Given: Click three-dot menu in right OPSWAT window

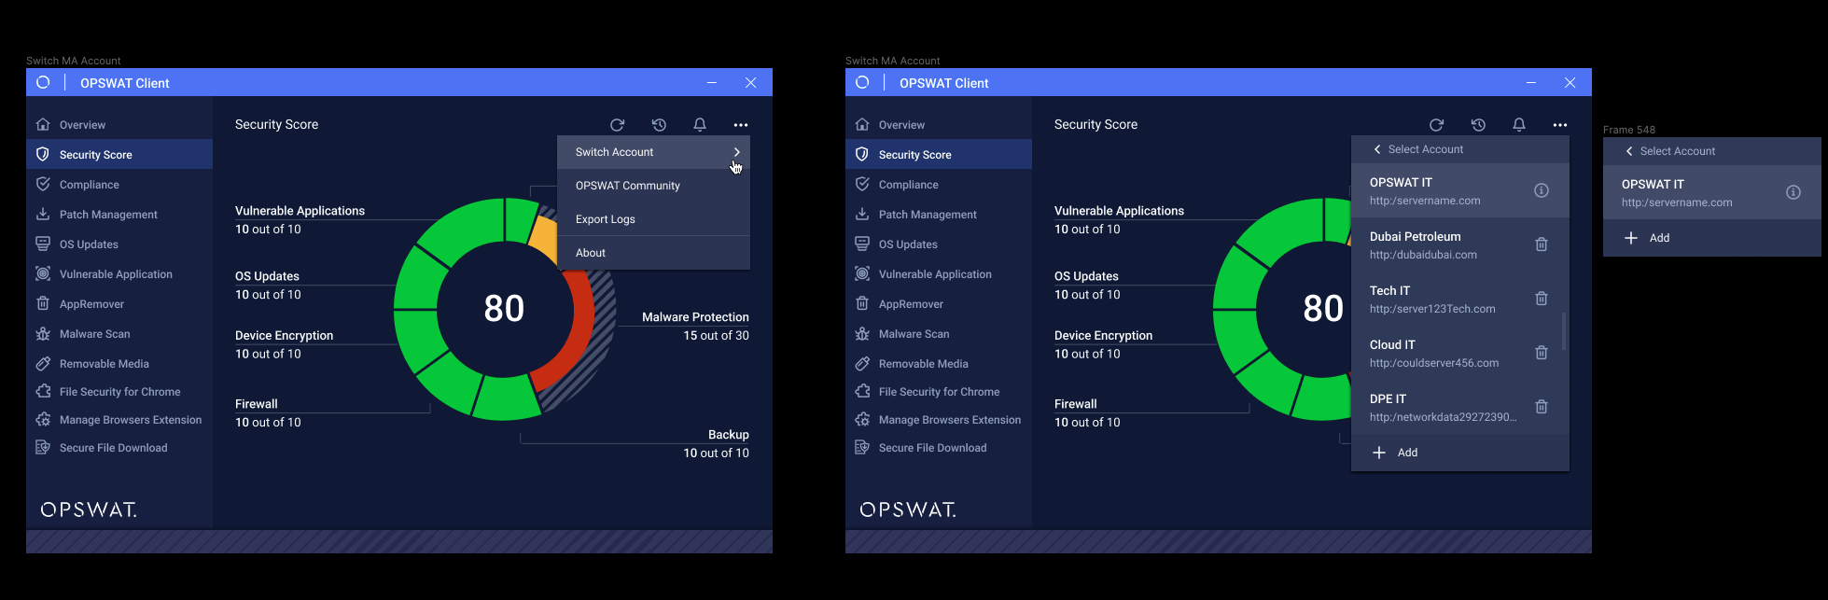Looking at the screenshot, I should (x=1560, y=125).
